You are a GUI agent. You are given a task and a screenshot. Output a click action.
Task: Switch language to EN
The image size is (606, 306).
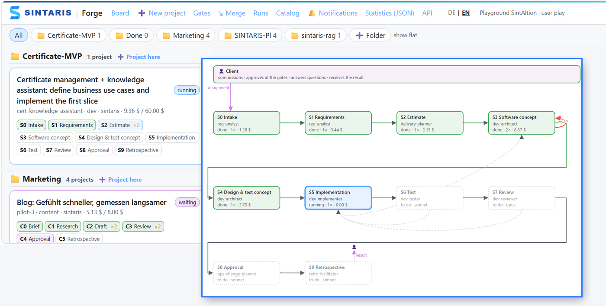pos(466,13)
